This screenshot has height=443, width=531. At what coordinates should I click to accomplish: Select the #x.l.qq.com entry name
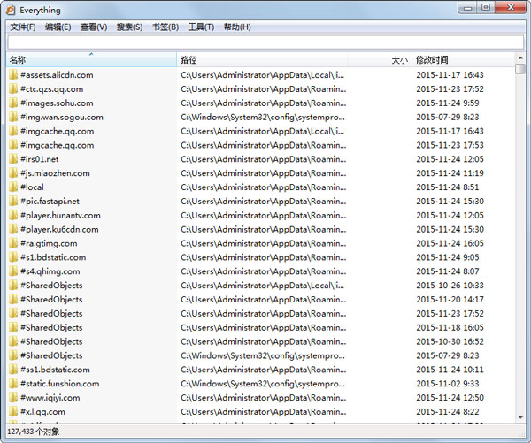point(42,412)
